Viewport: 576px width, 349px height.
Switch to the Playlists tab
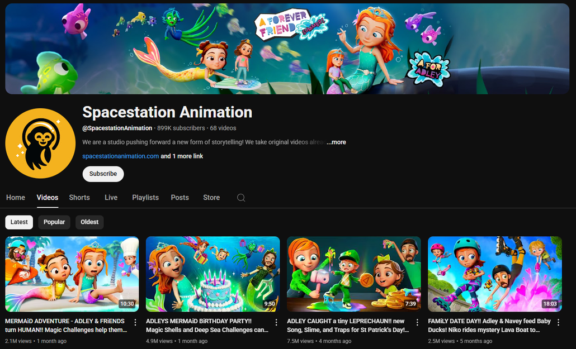[x=145, y=198]
